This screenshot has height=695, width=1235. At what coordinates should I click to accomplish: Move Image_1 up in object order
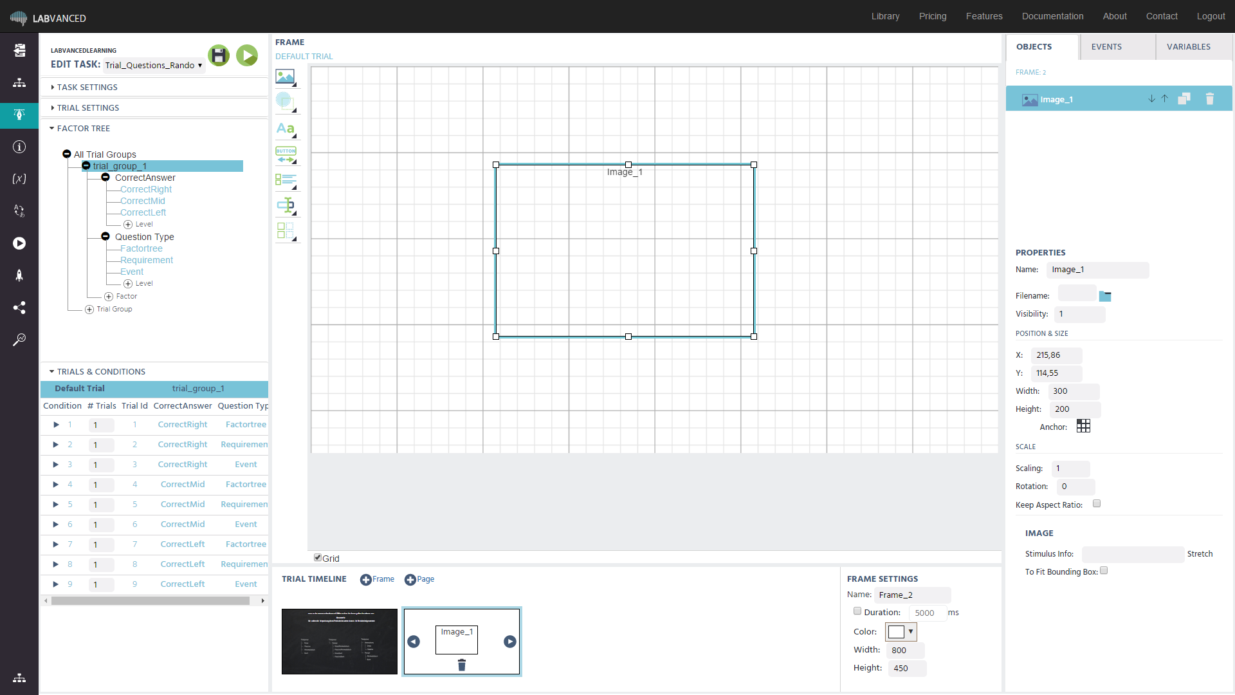pyautogui.click(x=1164, y=99)
